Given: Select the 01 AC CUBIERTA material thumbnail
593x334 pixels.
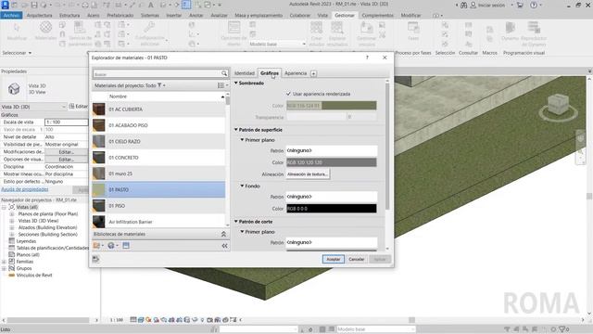Looking at the screenshot, I should click(x=99, y=109).
